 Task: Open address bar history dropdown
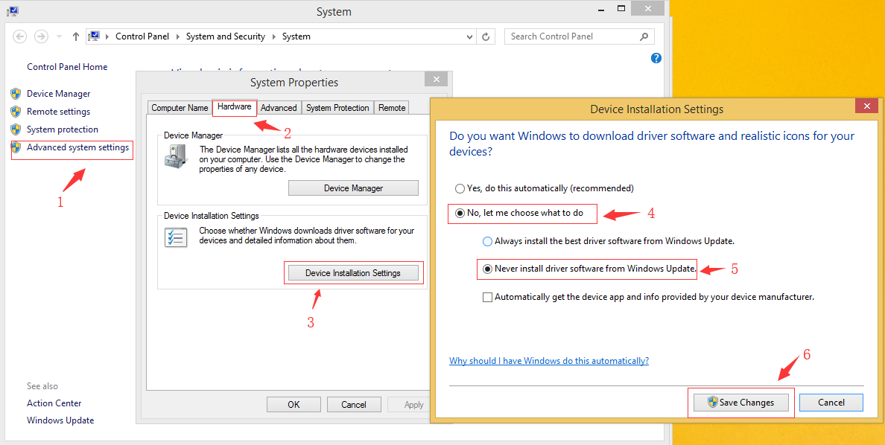[470, 36]
